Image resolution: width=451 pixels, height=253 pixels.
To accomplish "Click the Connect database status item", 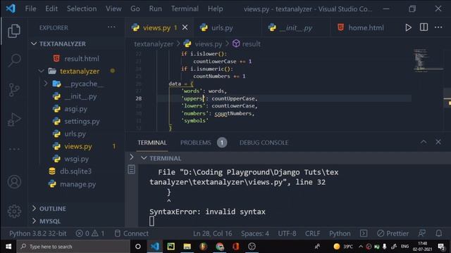I will [132, 233].
